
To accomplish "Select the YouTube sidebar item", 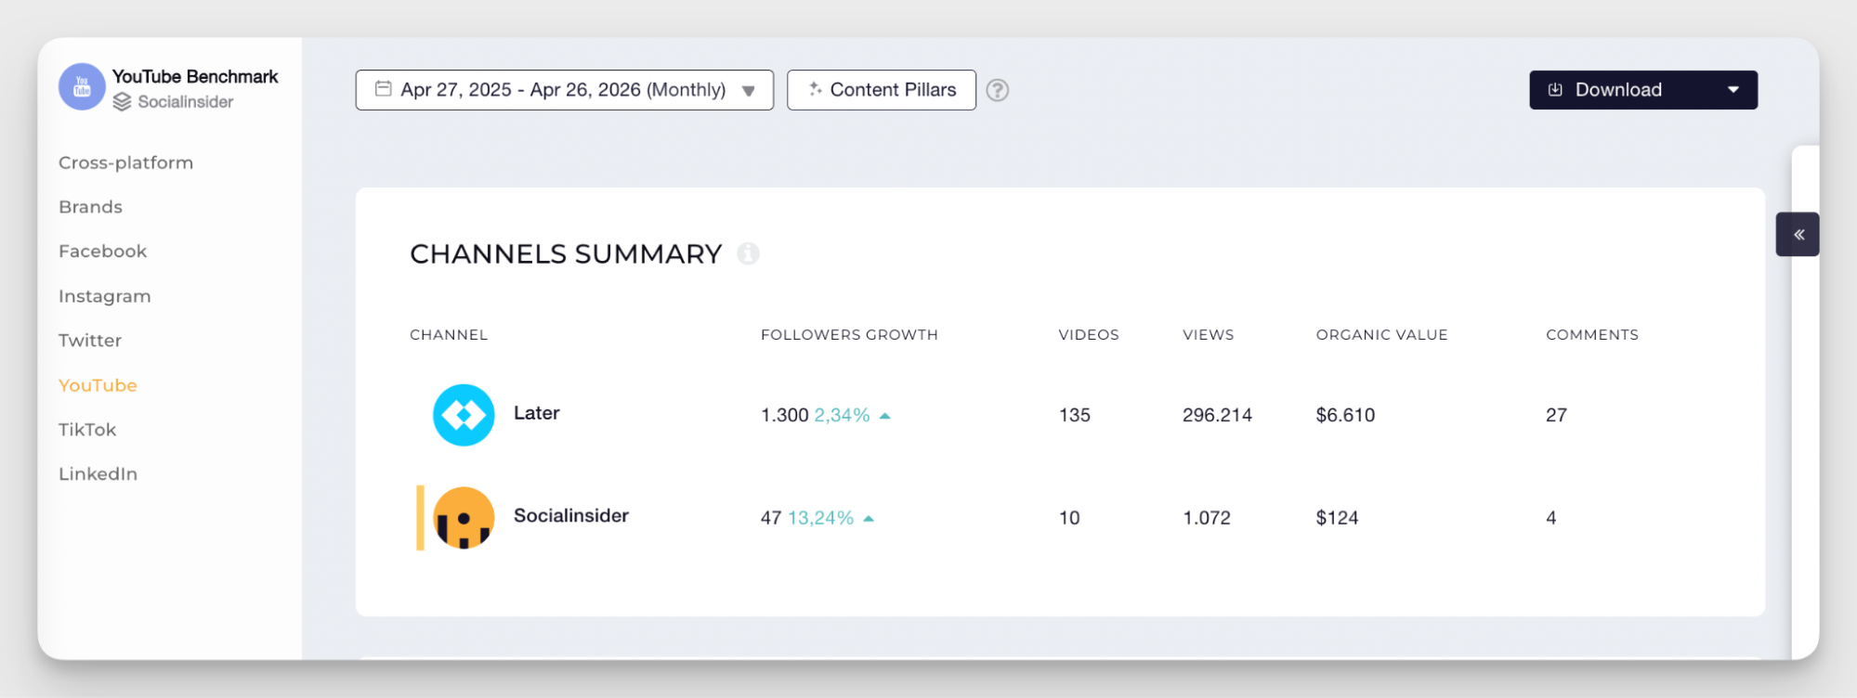I will tap(98, 385).
